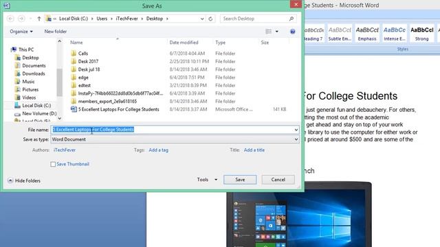Click the change view icon
Image resolution: width=440 pixels, height=247 pixels.
pos(269,32)
